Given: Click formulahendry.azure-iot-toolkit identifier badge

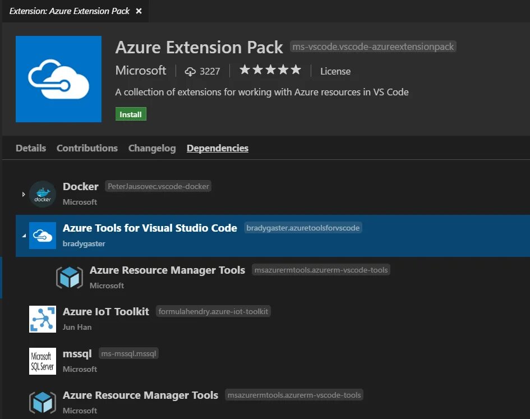Looking at the screenshot, I should [x=213, y=311].
